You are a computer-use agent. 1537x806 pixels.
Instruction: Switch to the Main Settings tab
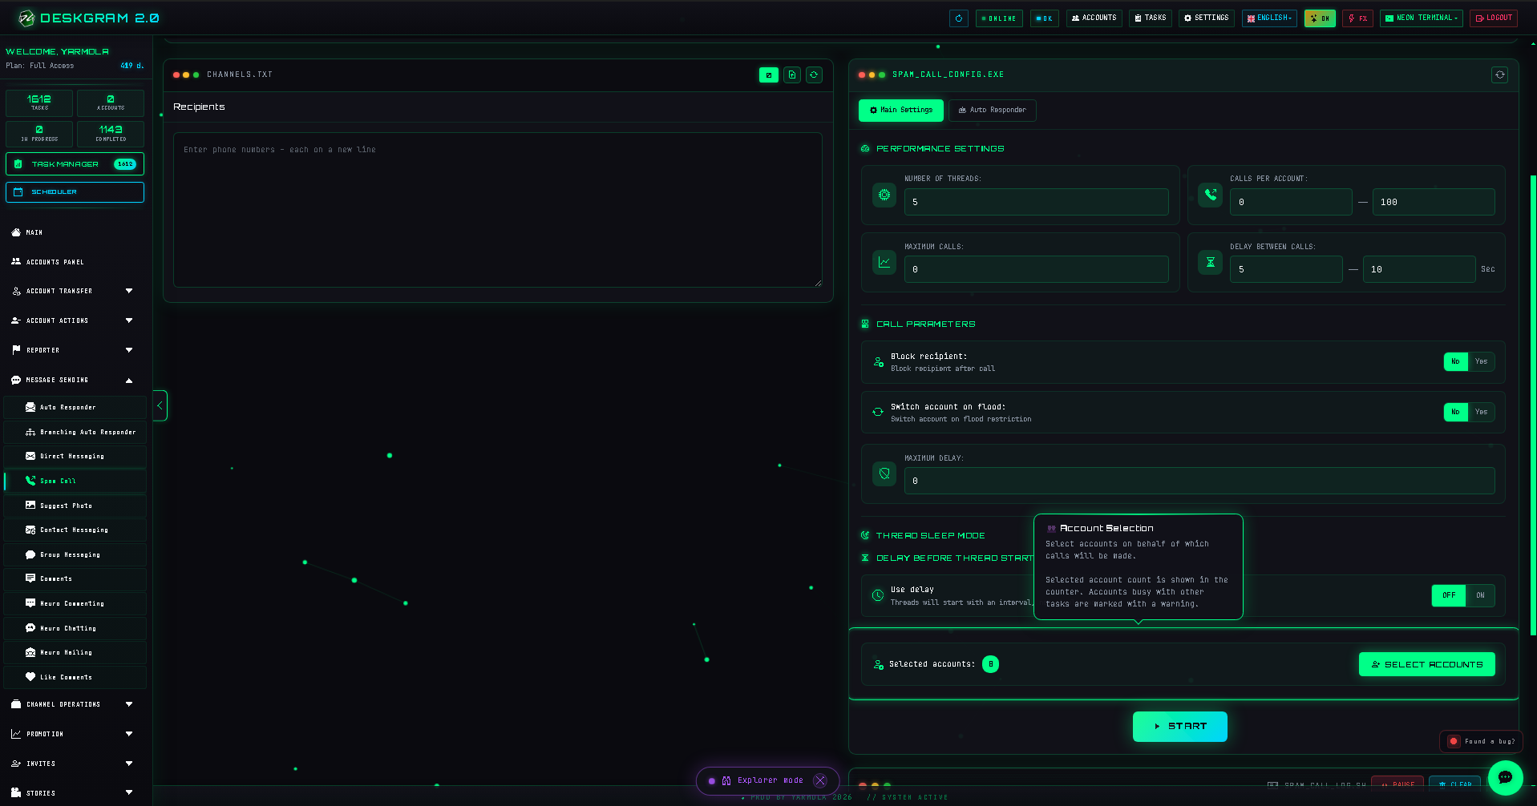pos(901,111)
